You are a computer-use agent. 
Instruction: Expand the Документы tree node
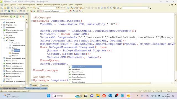pyautogui.click(x=2, y=28)
